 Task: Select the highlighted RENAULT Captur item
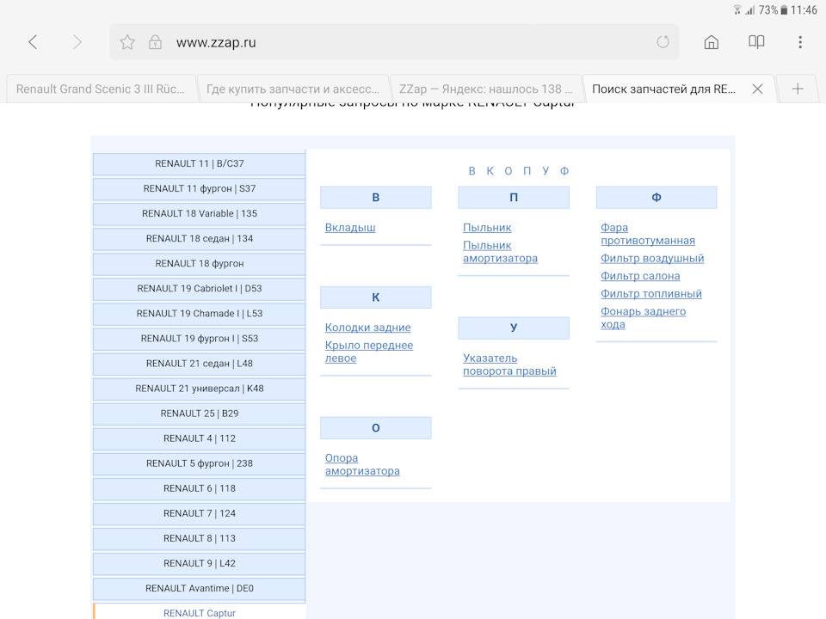[x=199, y=611]
